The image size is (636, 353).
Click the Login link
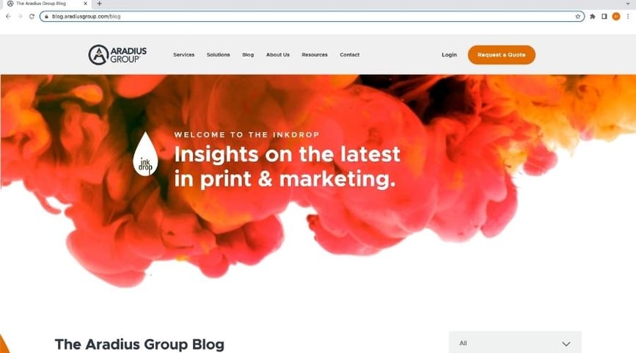449,55
